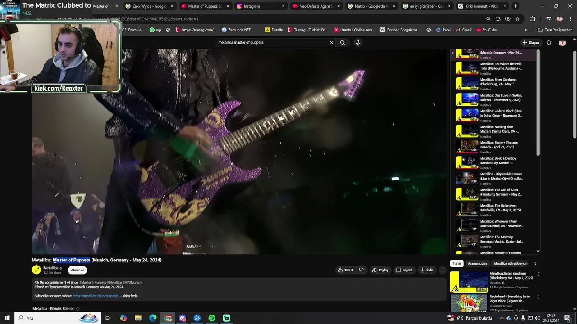Play Disposable Heroes in playlist
577x324 pixels.
click(494, 179)
